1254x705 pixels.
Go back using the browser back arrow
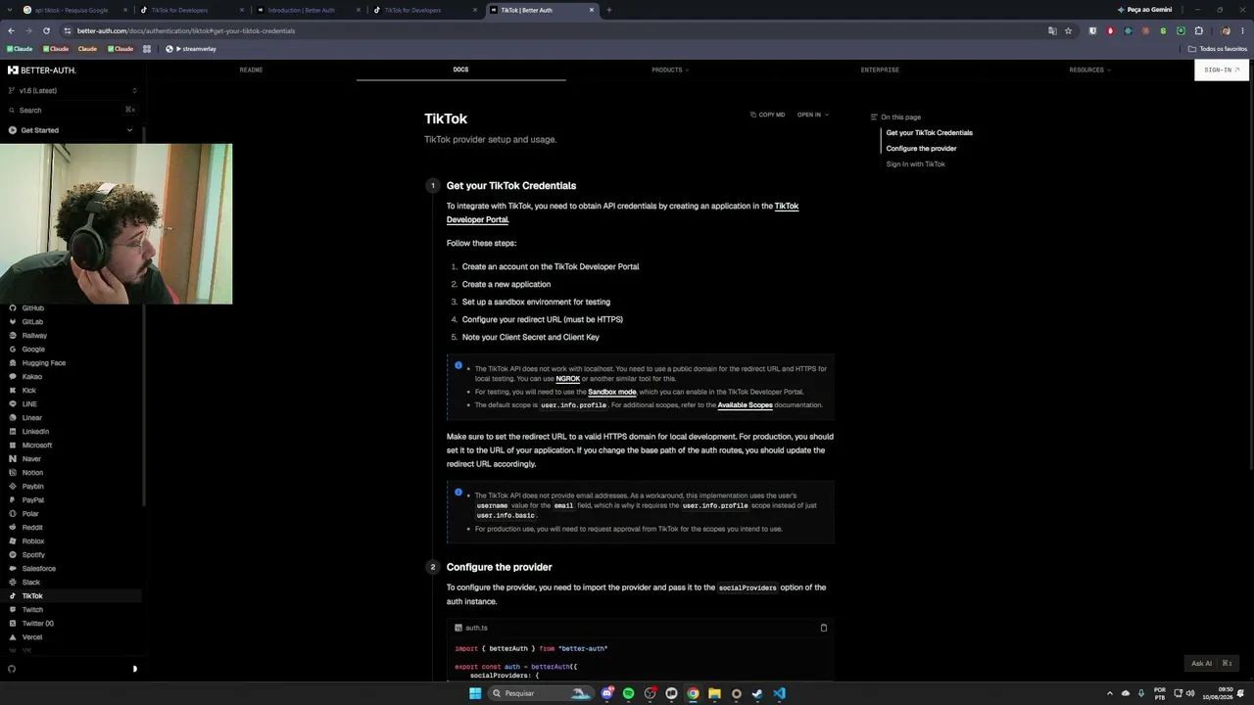click(11, 30)
